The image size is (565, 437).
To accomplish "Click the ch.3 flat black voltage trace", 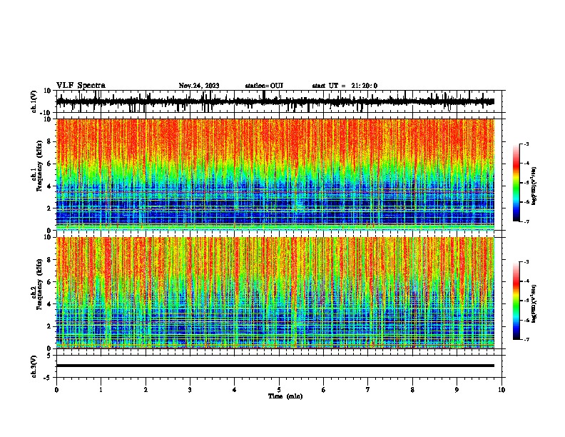I will [275, 366].
